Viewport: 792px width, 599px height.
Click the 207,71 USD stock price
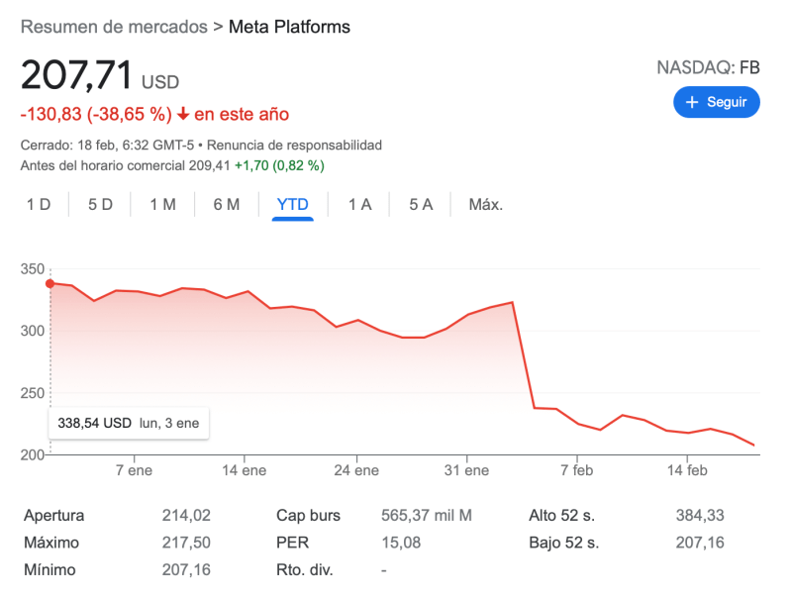click(x=99, y=76)
